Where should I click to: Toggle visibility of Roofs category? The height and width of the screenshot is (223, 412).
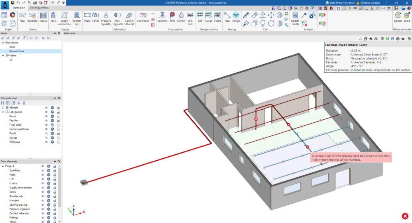click(x=46, y=133)
